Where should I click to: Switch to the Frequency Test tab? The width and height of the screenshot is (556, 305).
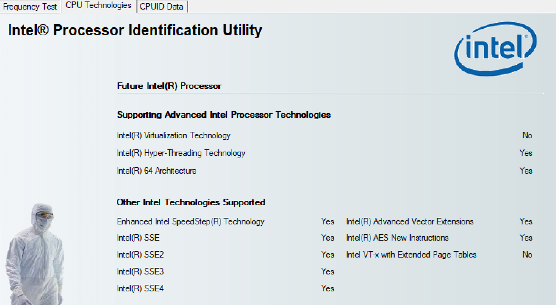point(30,7)
